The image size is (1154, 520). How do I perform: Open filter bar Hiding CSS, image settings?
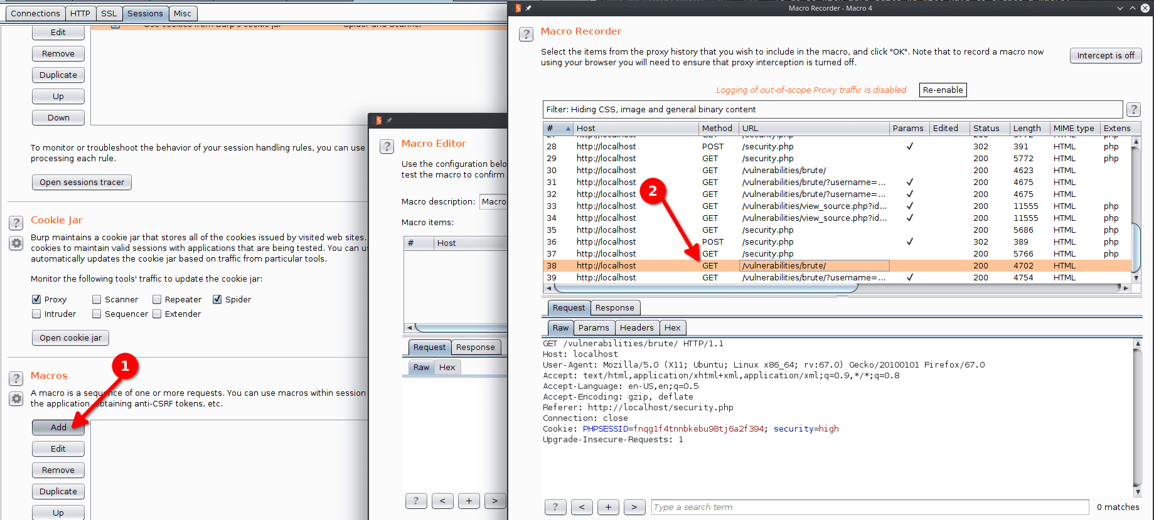(832, 109)
